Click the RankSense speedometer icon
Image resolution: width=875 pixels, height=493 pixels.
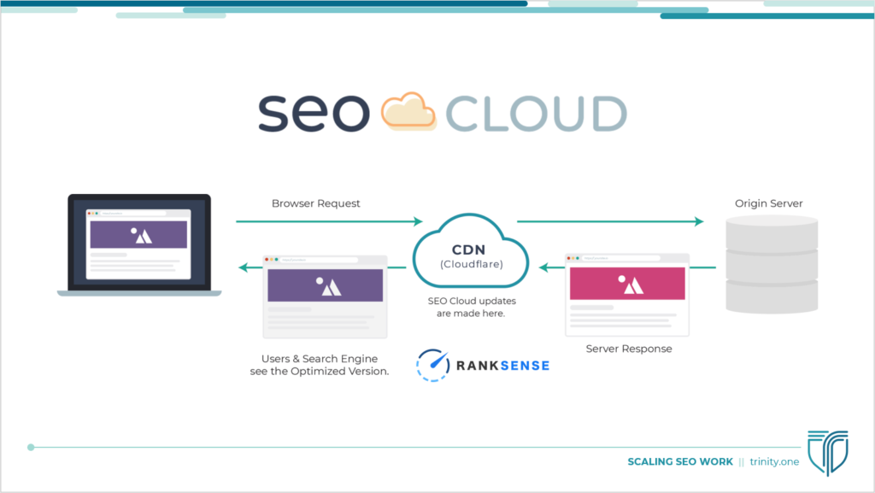[x=433, y=366]
